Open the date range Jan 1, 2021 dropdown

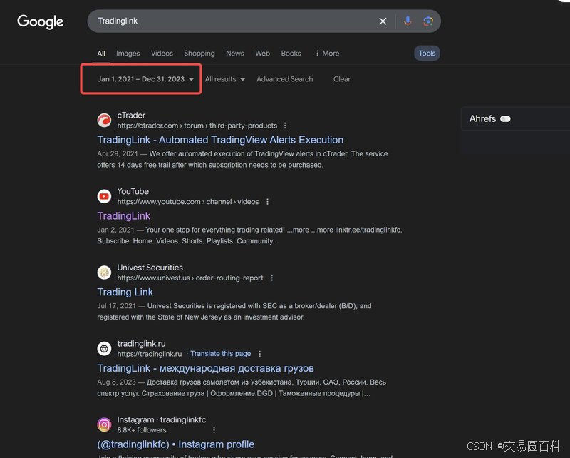(145, 79)
